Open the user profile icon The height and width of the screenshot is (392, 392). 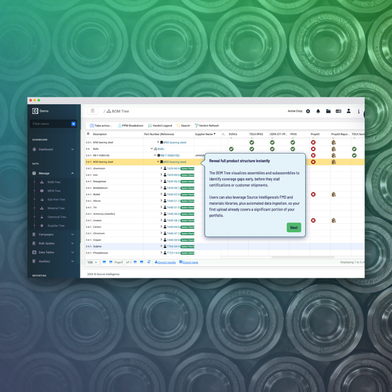pyautogui.click(x=348, y=111)
